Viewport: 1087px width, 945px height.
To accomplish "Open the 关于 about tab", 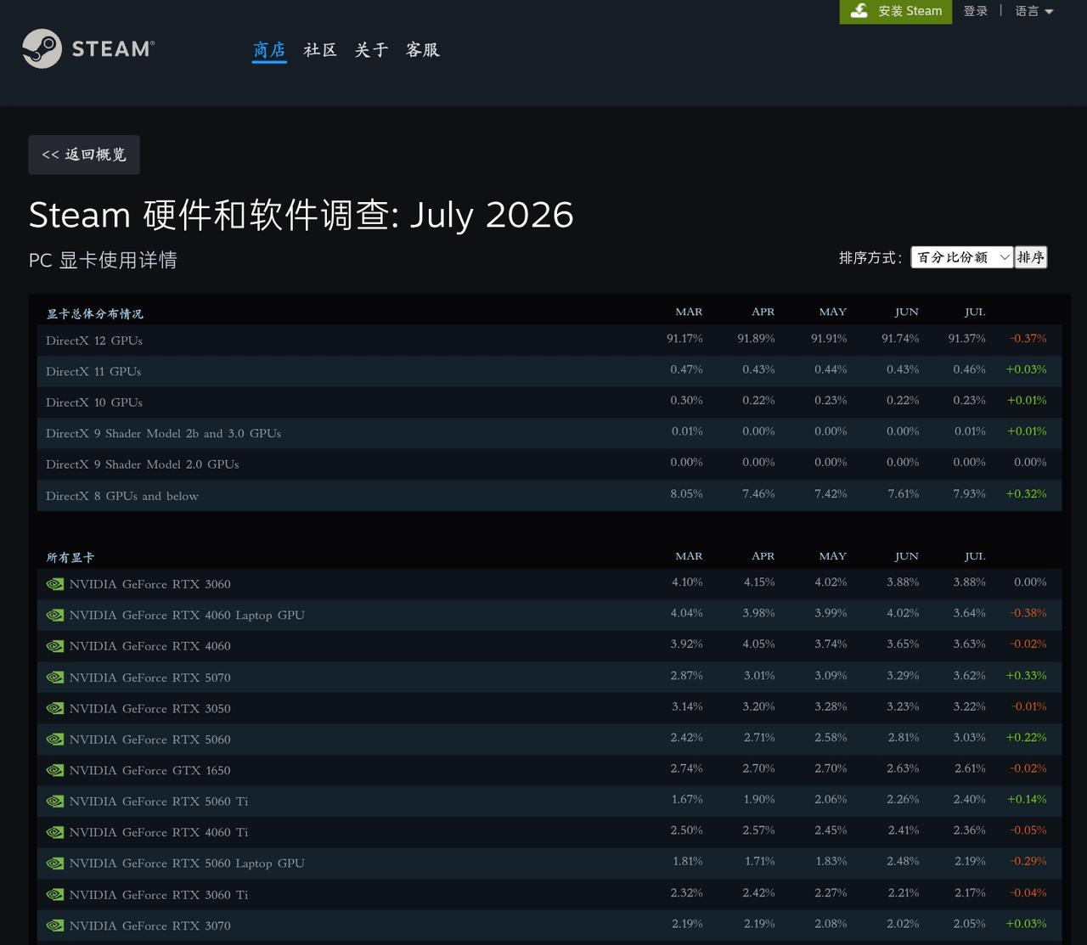I will click(371, 50).
